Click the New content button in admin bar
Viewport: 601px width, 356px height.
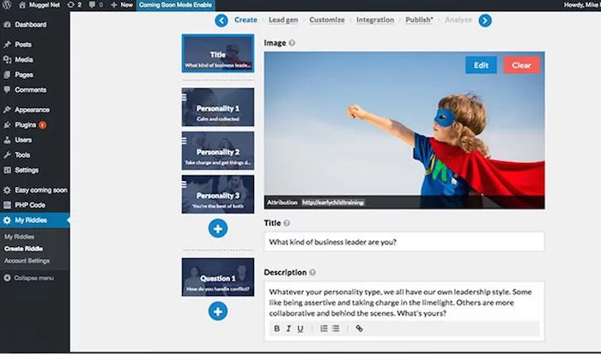[x=122, y=5]
